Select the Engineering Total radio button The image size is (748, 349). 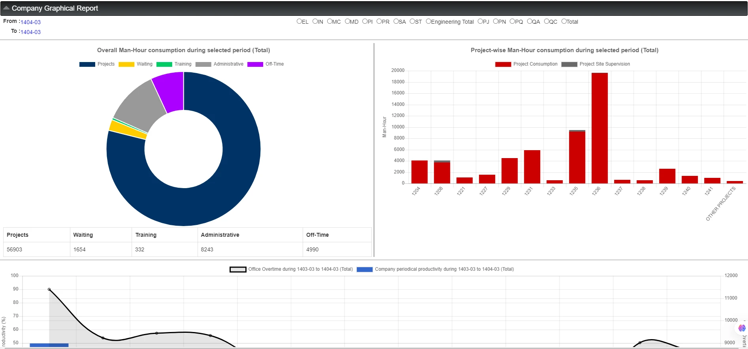428,21
